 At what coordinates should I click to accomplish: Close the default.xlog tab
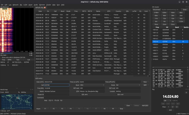click(x=45, y=8)
